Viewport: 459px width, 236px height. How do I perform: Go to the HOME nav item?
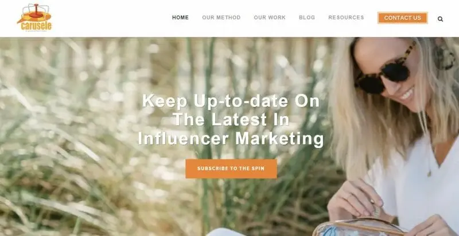coord(180,18)
